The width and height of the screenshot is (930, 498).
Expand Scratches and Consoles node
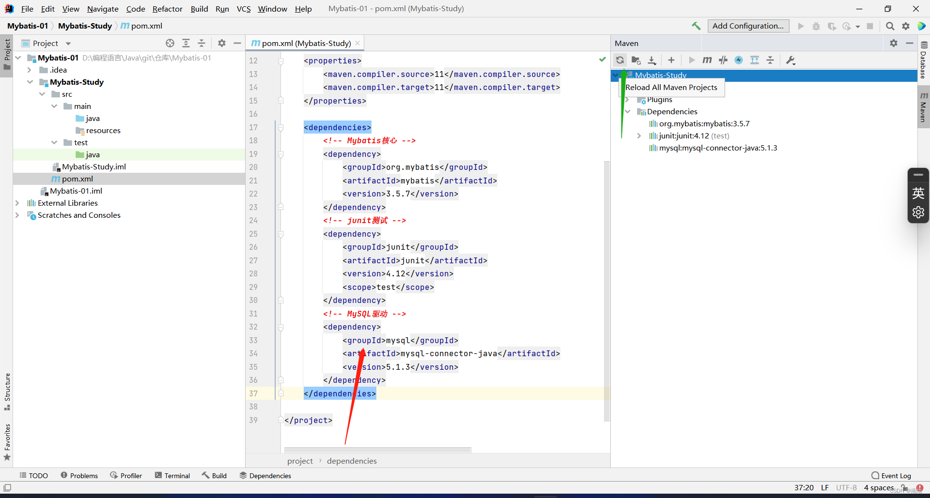[x=17, y=215]
